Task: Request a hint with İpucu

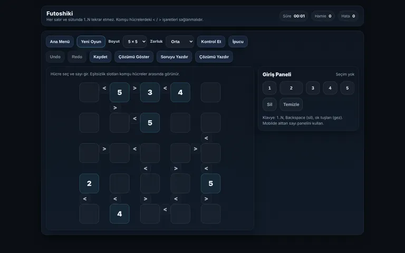Action: pyautogui.click(x=238, y=42)
